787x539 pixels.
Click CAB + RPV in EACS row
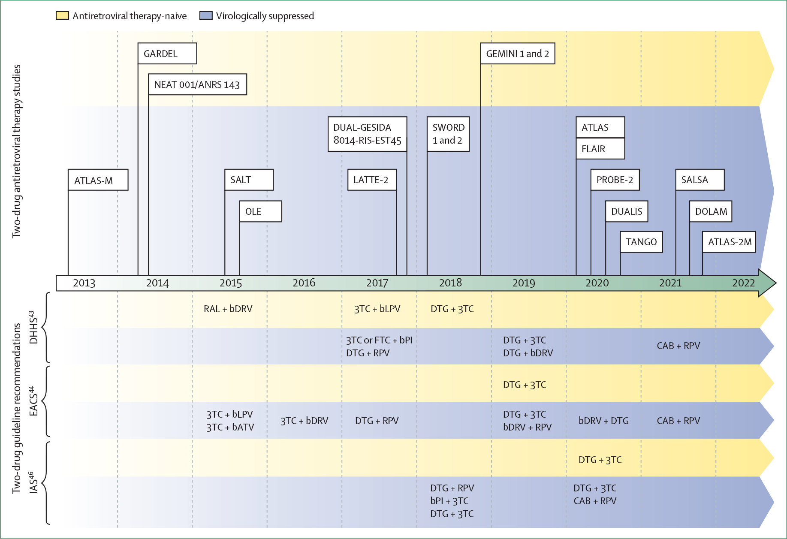[x=678, y=421]
